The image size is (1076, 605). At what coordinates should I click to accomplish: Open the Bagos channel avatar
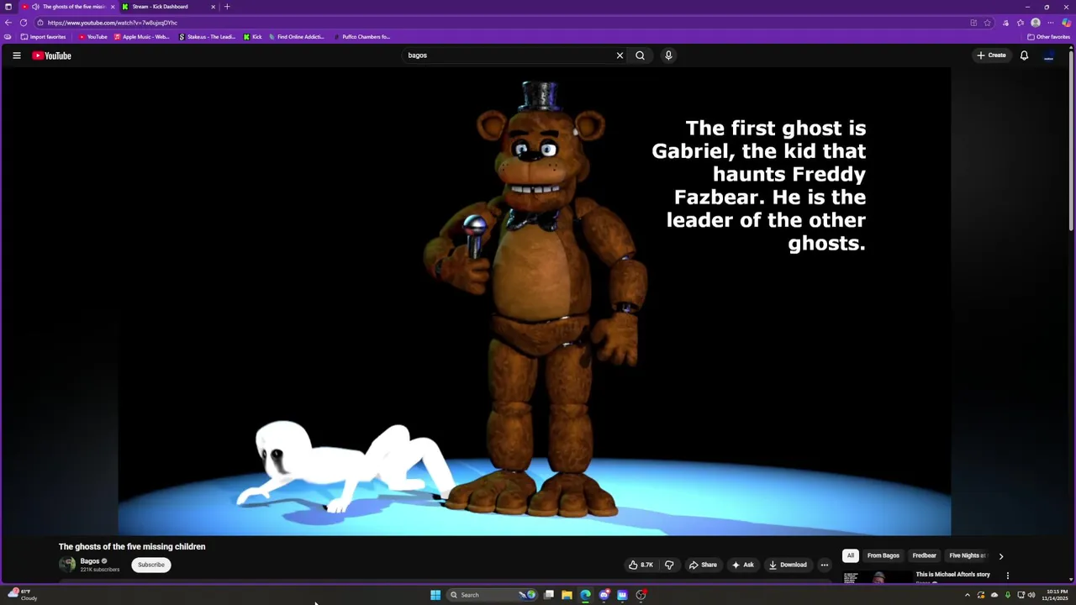66,565
